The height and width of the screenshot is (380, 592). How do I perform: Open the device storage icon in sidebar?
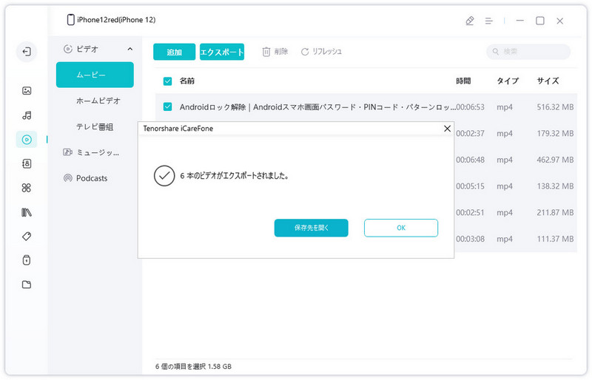(27, 260)
